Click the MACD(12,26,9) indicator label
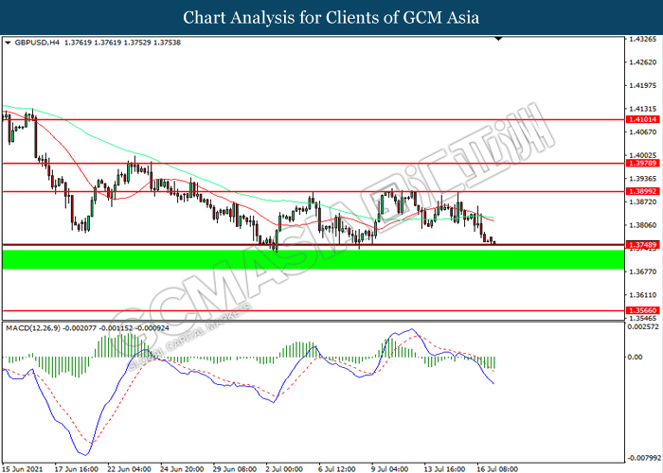Screen dimensions: 663x473 coord(38,327)
